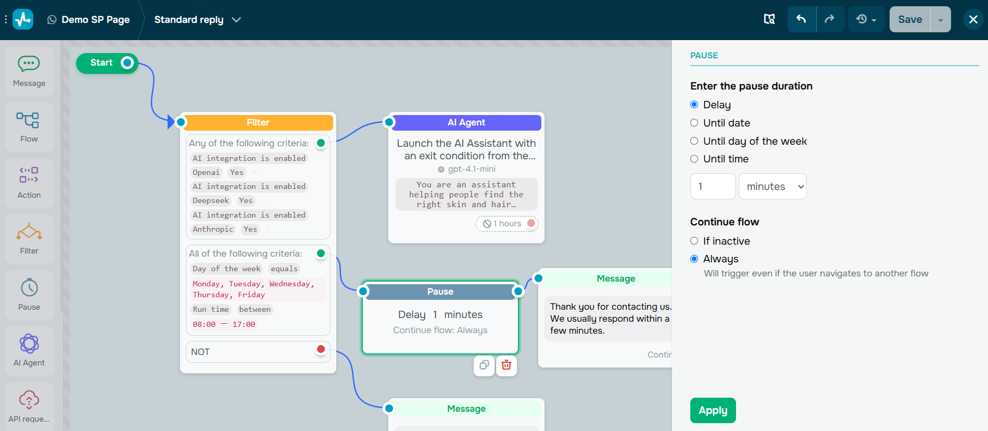Click the input connector of the top-right Message block
Image resolution: width=988 pixels, height=431 pixels.
click(539, 278)
